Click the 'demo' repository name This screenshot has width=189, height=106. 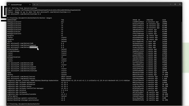coord(9,73)
